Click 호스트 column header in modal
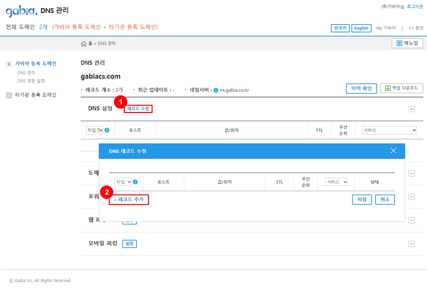Screen dimensions: 427x296 [x=164, y=182]
